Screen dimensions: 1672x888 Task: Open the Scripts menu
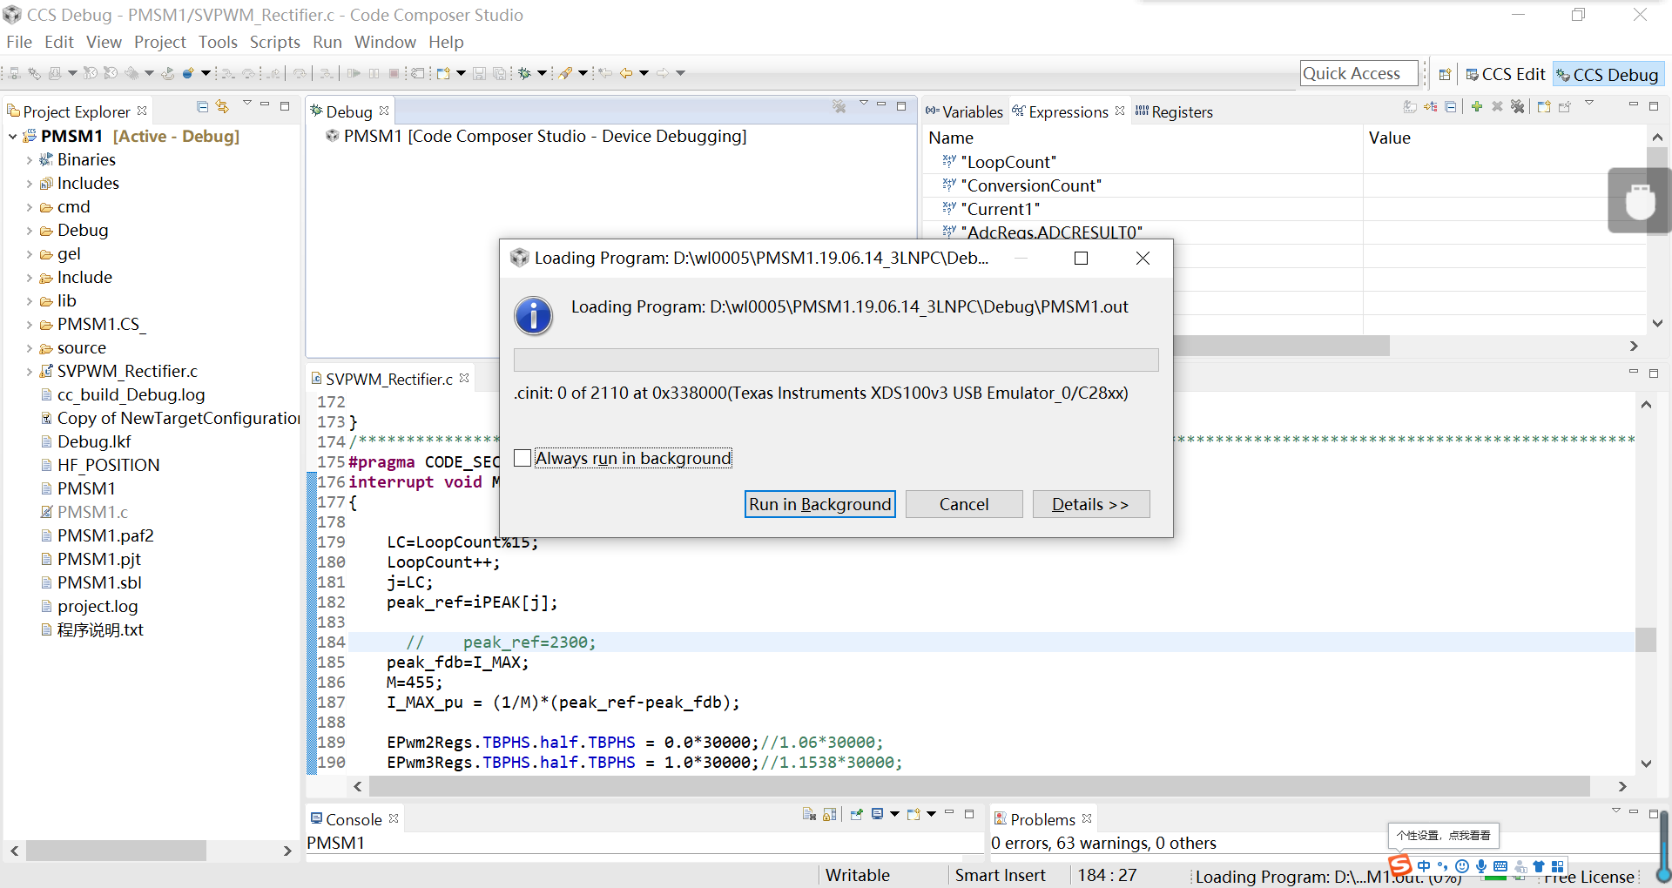pyautogui.click(x=274, y=42)
